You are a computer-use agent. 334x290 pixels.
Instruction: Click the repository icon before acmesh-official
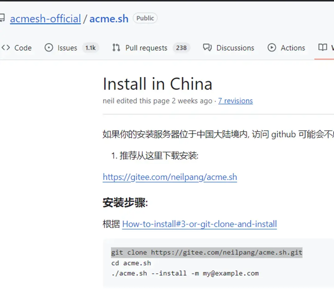2,19
